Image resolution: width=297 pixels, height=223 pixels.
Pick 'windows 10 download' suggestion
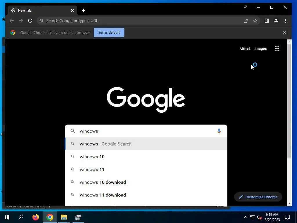pyautogui.click(x=146, y=182)
